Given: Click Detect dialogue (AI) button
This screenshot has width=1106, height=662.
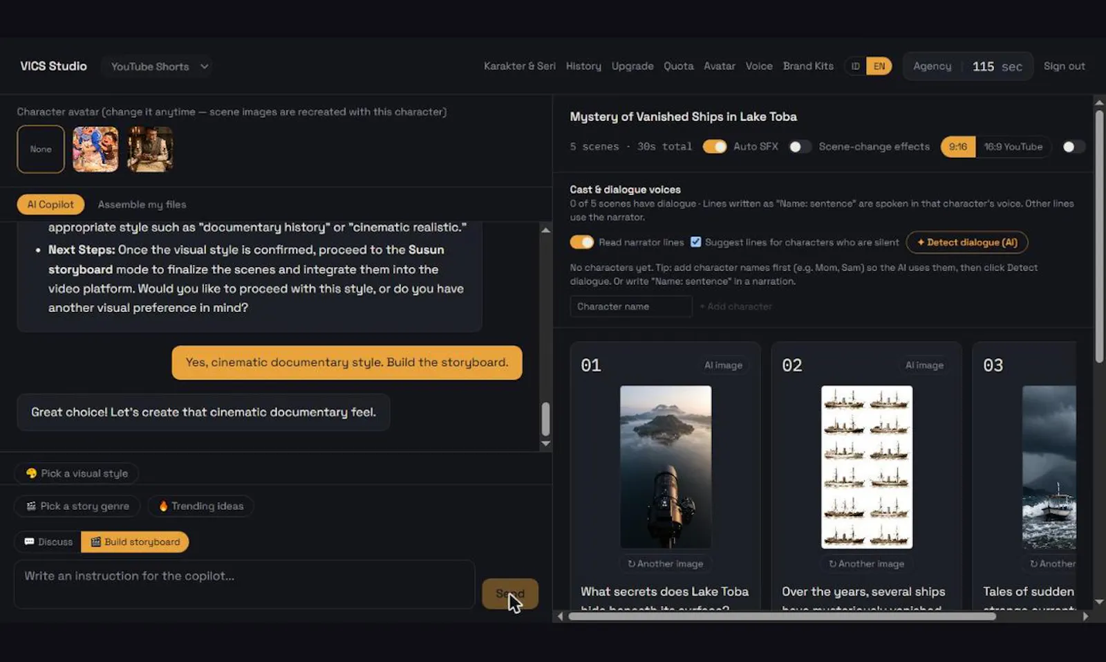Looking at the screenshot, I should click(967, 242).
